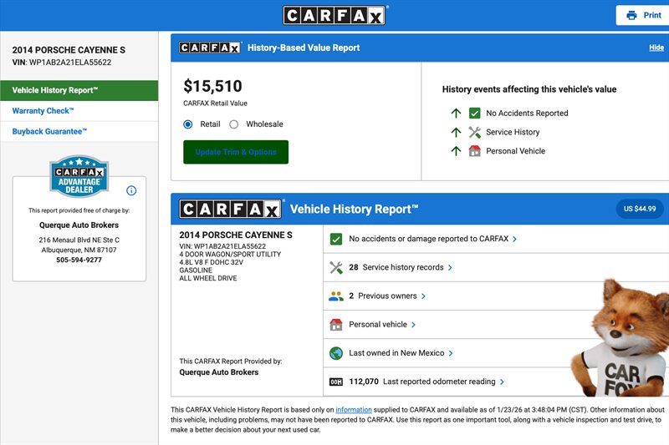669x445 pixels.
Task: Click the odometer icon beside 112,070
Action: click(336, 382)
